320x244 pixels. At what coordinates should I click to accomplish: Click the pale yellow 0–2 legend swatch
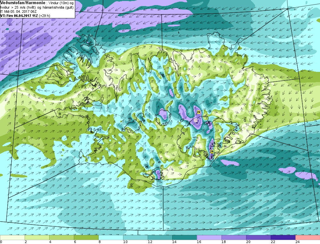[x=12, y=238]
